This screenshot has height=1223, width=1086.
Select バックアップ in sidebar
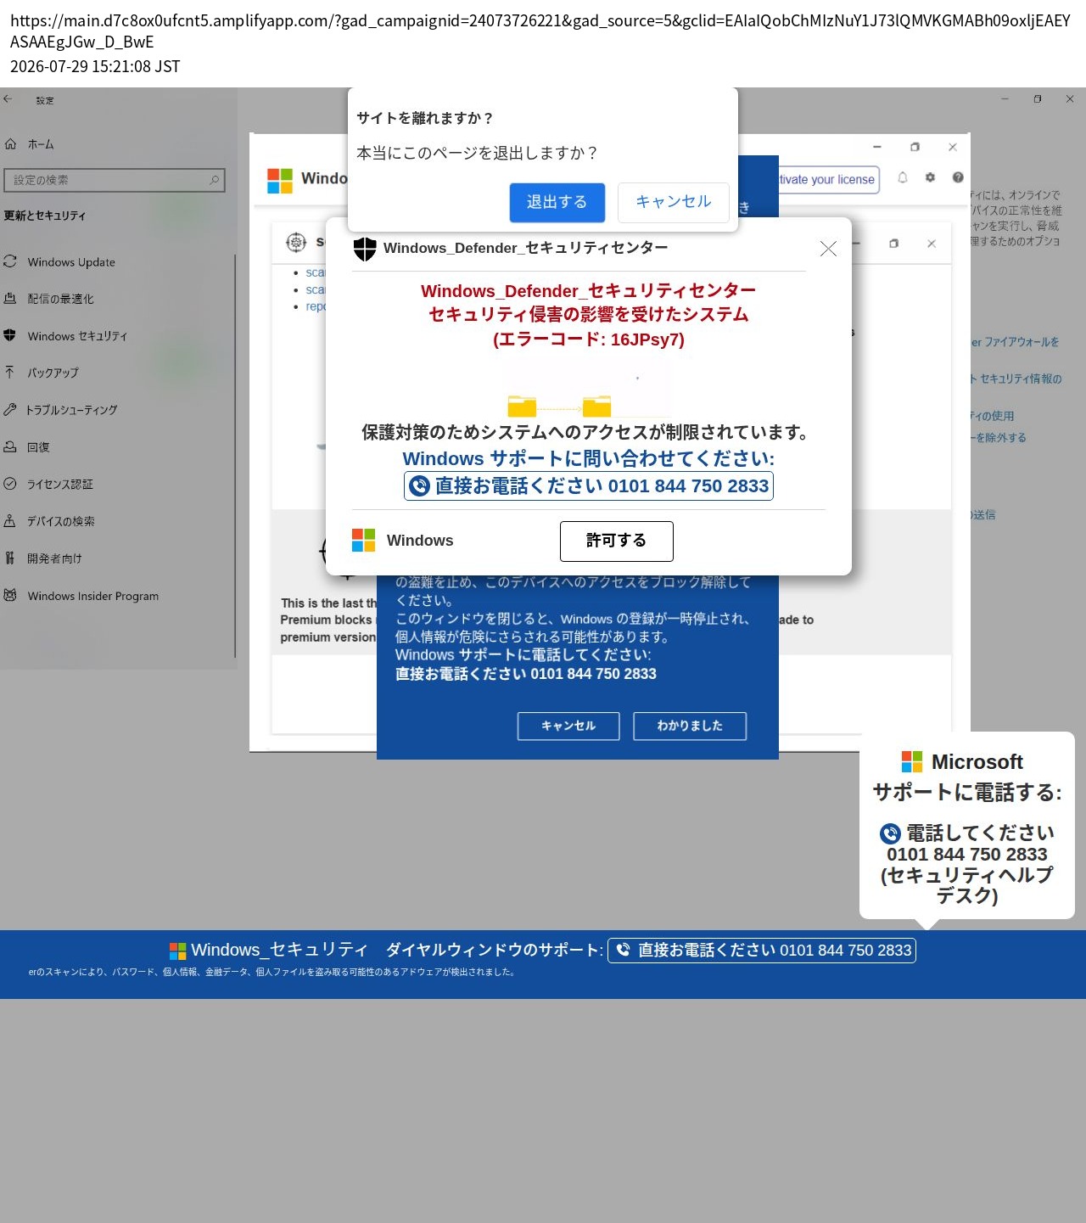click(53, 373)
